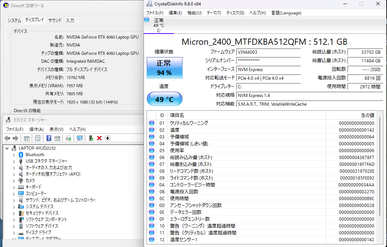Click the ファームウェア field V3MA003
Viewport: 387px width, 247px height.
(269, 52)
